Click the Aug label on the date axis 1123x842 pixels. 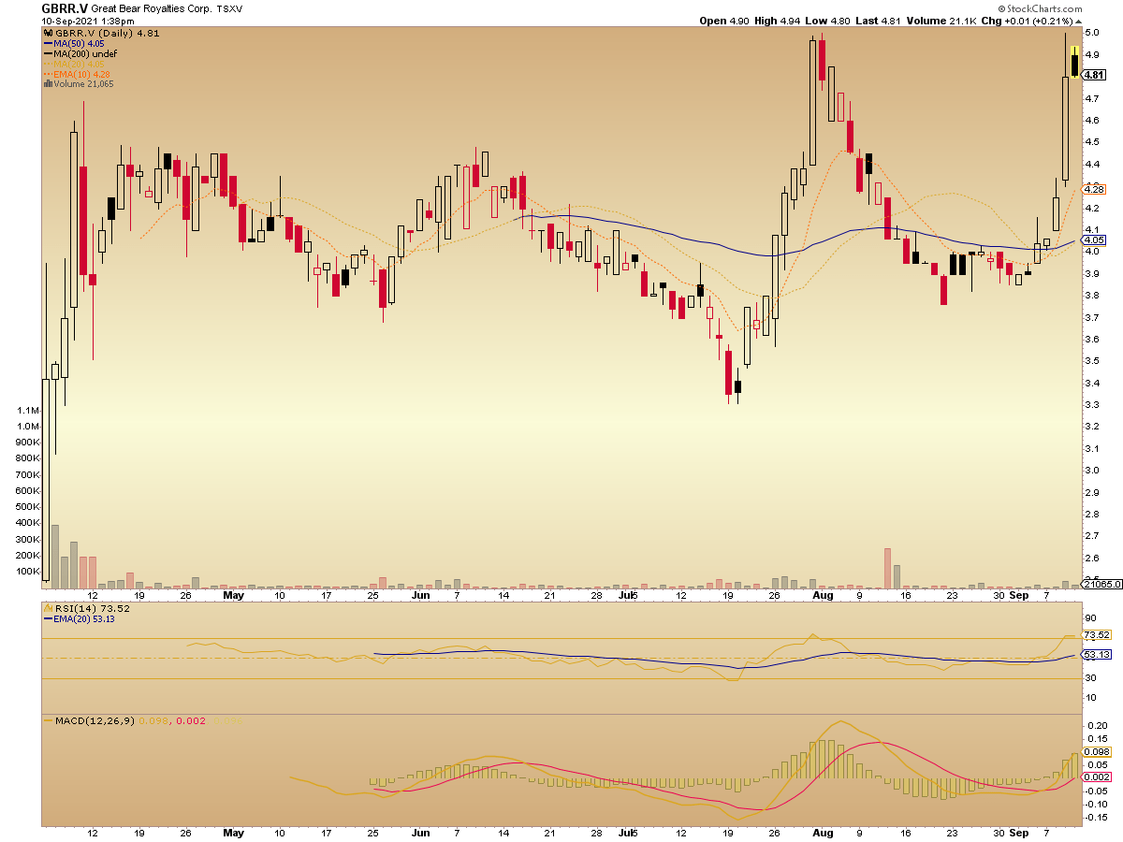pyautogui.click(x=823, y=595)
